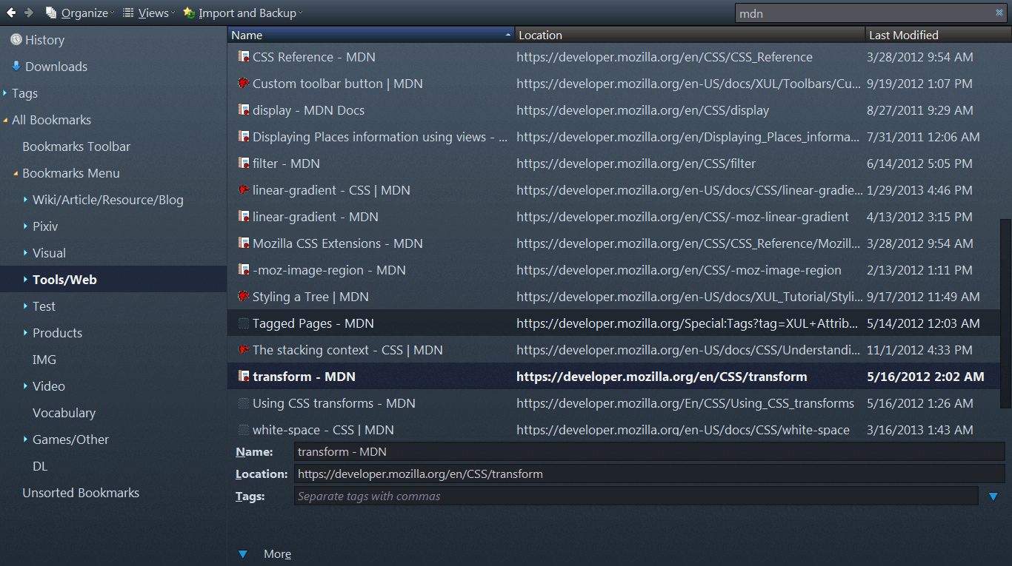
Task: Select the 3/16/2013 1:43 AM date cell
Action: click(x=919, y=430)
